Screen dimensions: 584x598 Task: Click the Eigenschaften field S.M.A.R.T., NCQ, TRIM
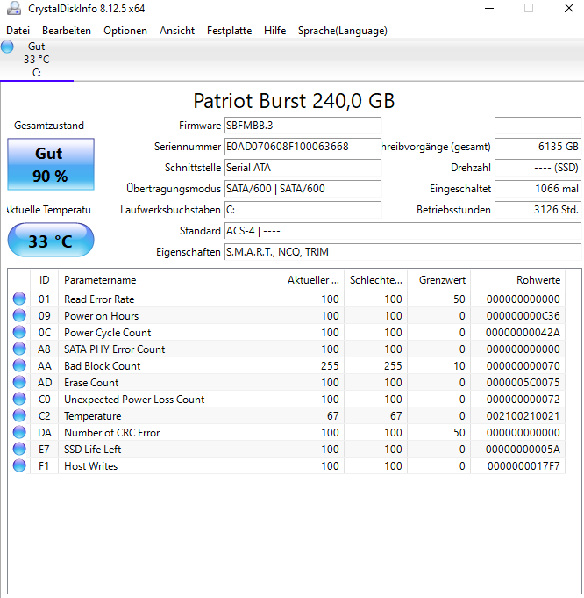403,252
